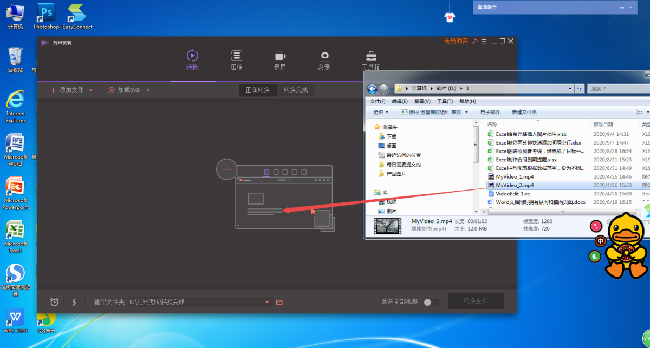This screenshot has height=348, width=650.
Task: Open the output folder path dropdown
Action: click(266, 302)
